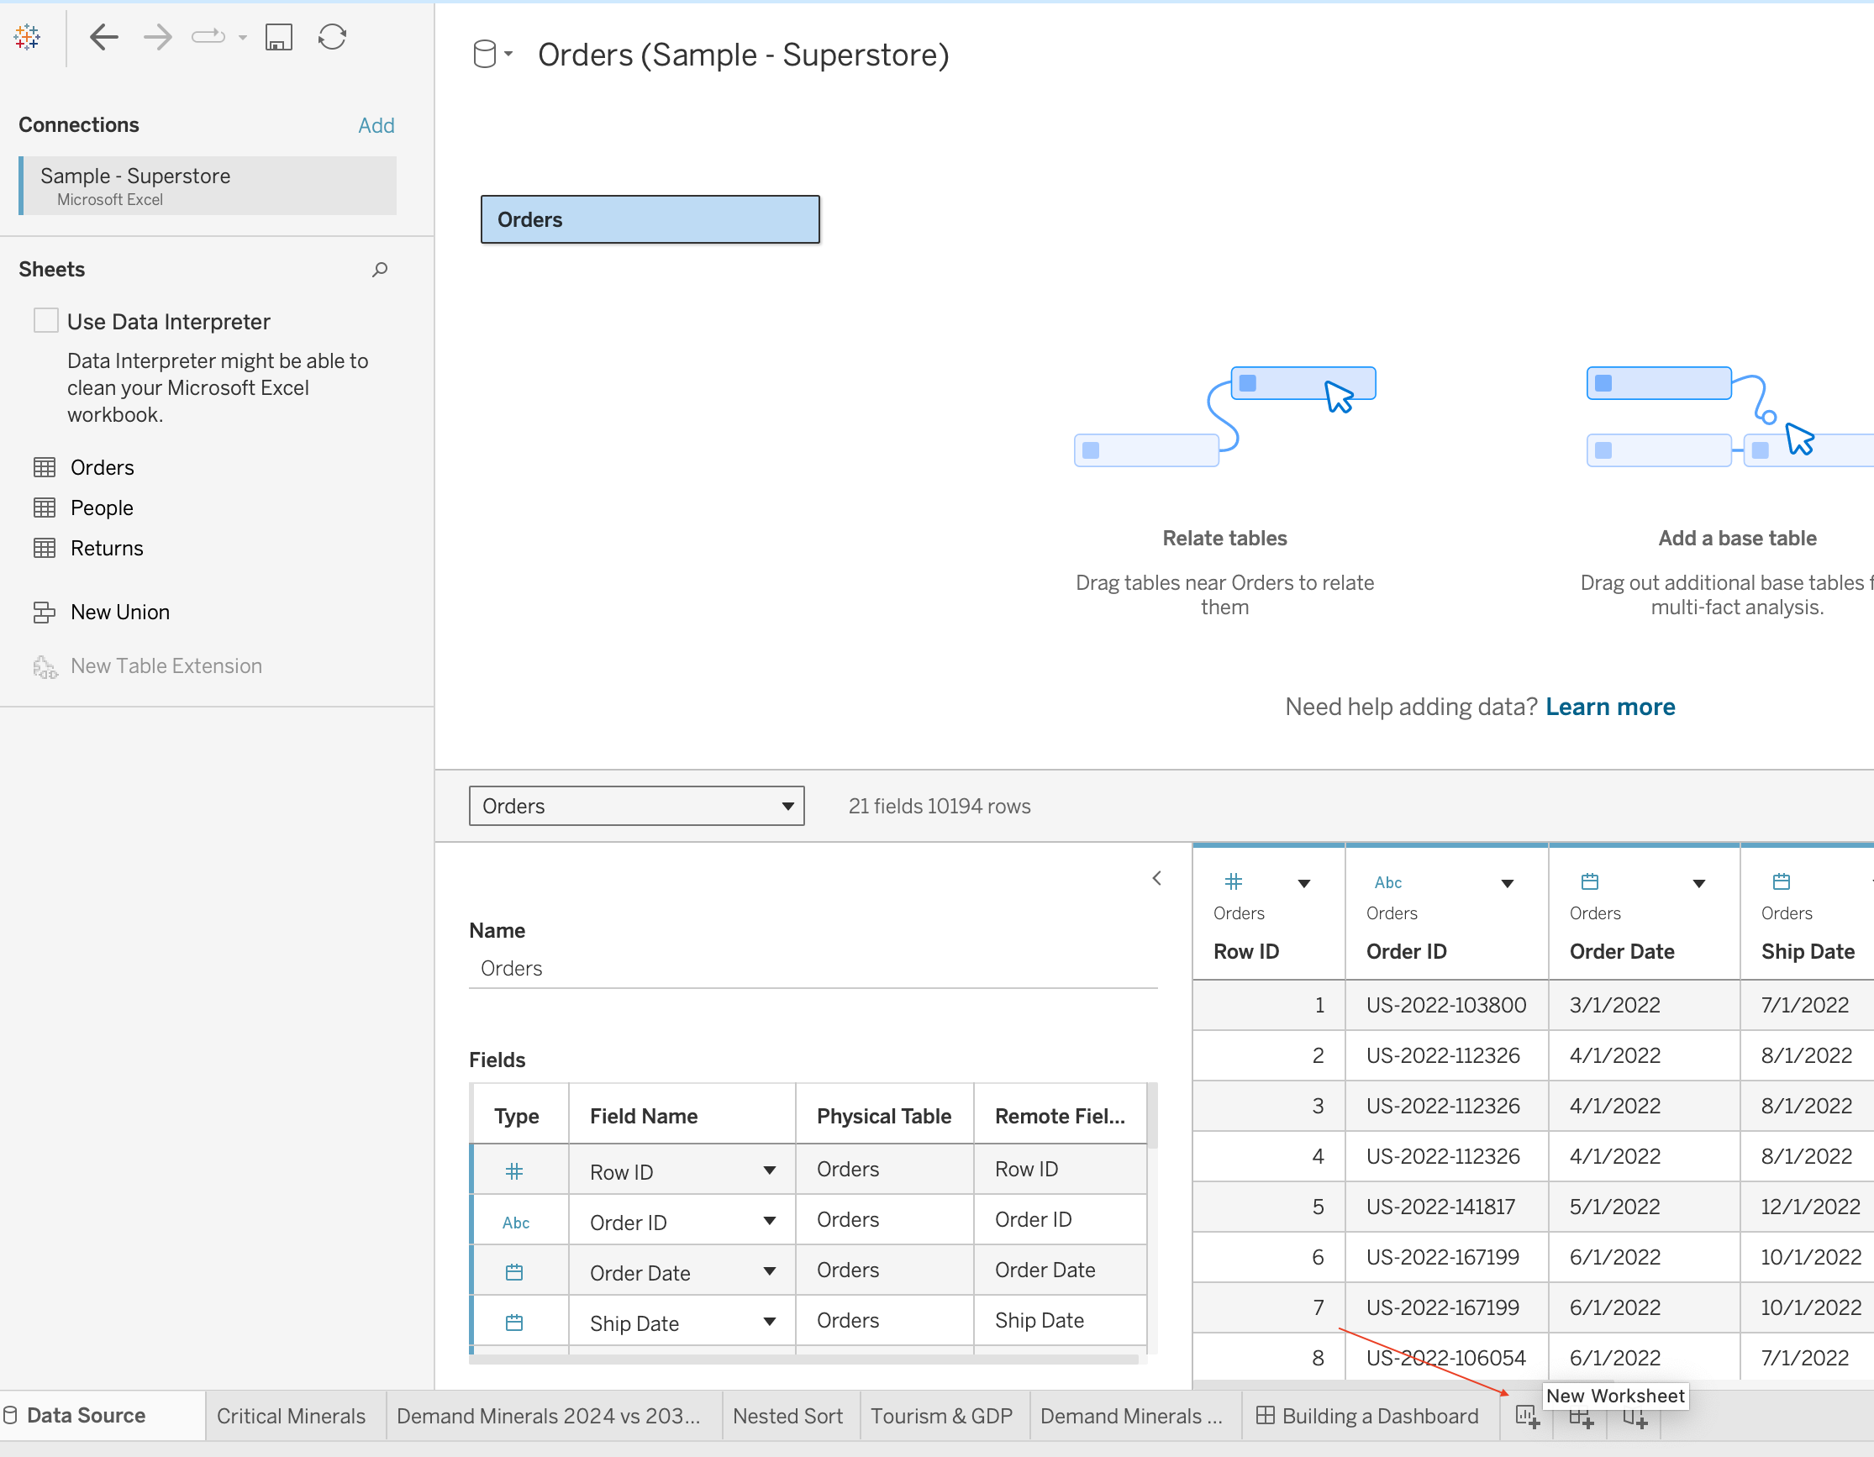This screenshot has width=1874, height=1457.
Task: Click the Add connection link
Action: [x=376, y=125]
